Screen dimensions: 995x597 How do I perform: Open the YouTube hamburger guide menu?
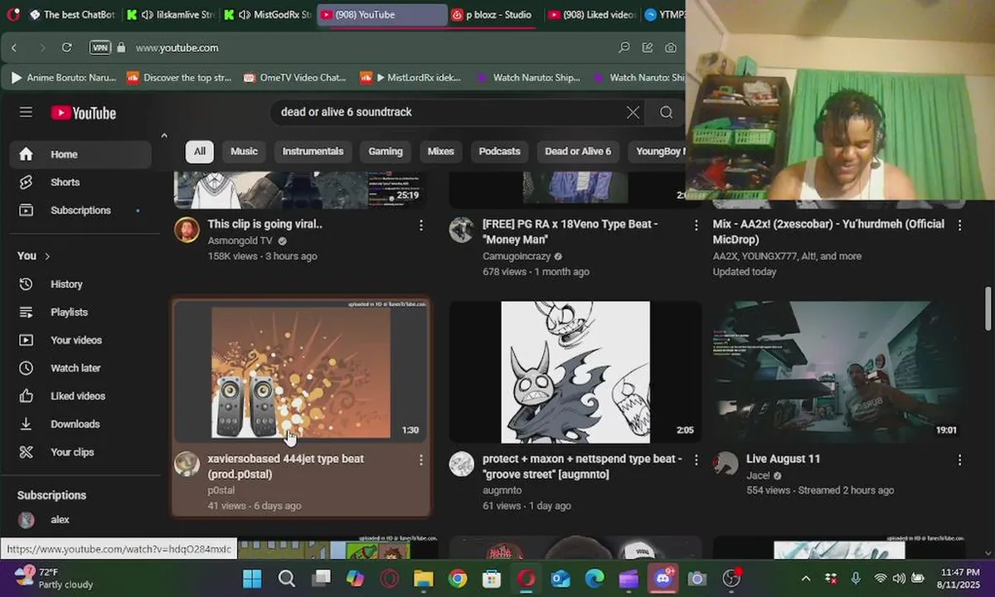click(x=26, y=112)
